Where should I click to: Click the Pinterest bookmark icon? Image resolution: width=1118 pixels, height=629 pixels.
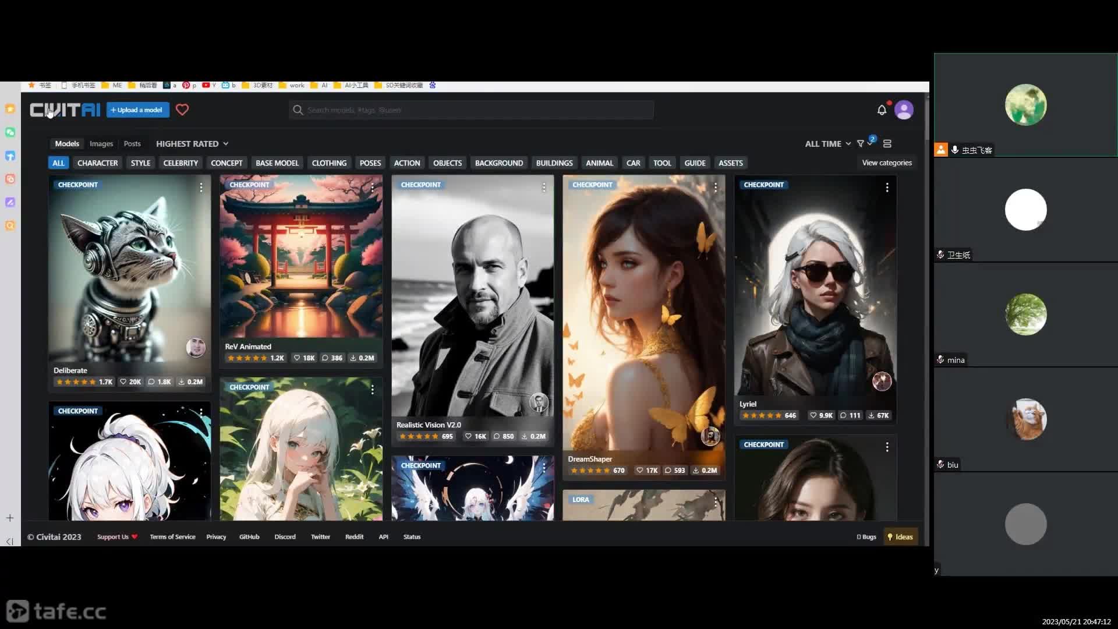click(x=186, y=85)
